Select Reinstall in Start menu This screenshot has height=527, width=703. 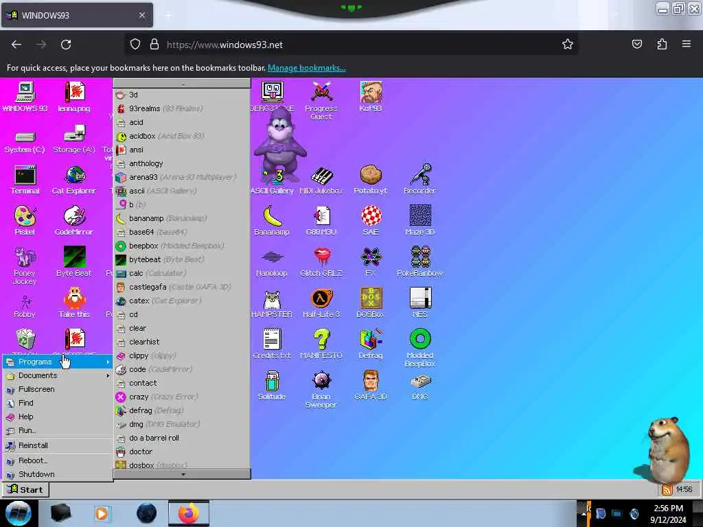pos(58,445)
